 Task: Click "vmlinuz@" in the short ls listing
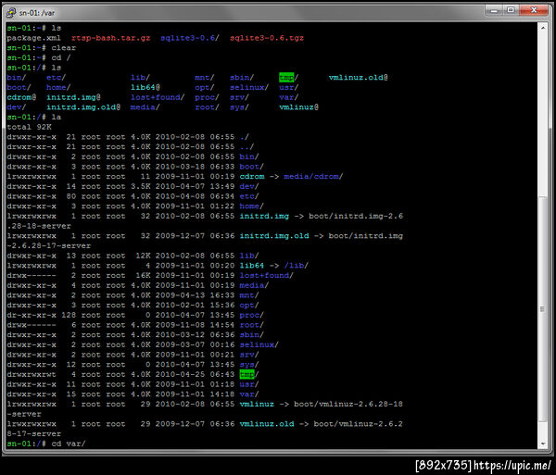coord(298,107)
